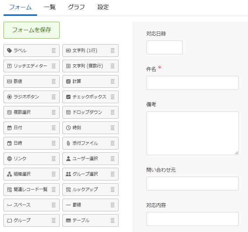Grab the ユーザー選択 drag handle
The width and height of the screenshot is (248, 232).
pyautogui.click(x=113, y=159)
